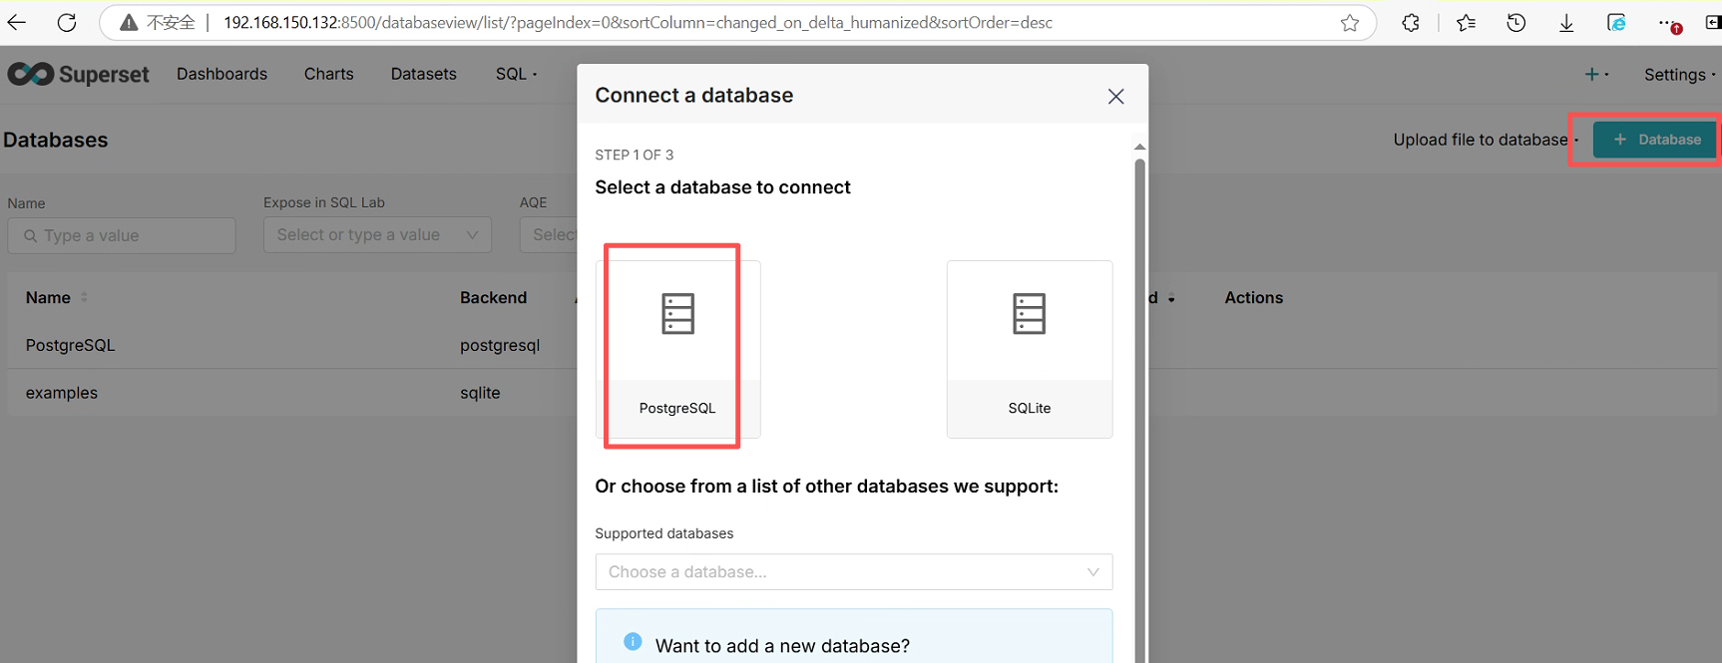Click the info icon beside Want to add a new database

point(633,642)
